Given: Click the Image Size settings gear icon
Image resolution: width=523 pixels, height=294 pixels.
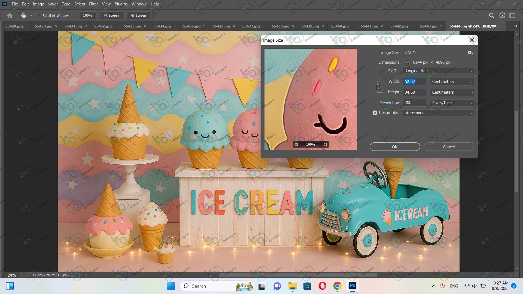Looking at the screenshot, I should pyautogui.click(x=470, y=53).
